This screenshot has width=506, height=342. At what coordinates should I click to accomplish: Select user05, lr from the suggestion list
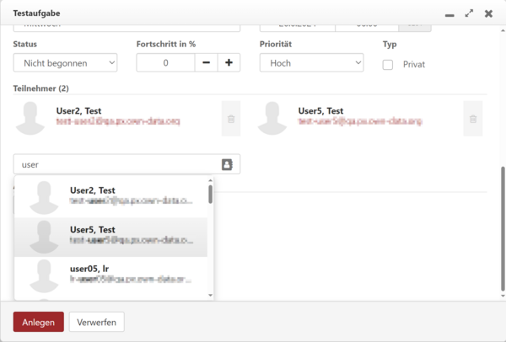tap(110, 276)
